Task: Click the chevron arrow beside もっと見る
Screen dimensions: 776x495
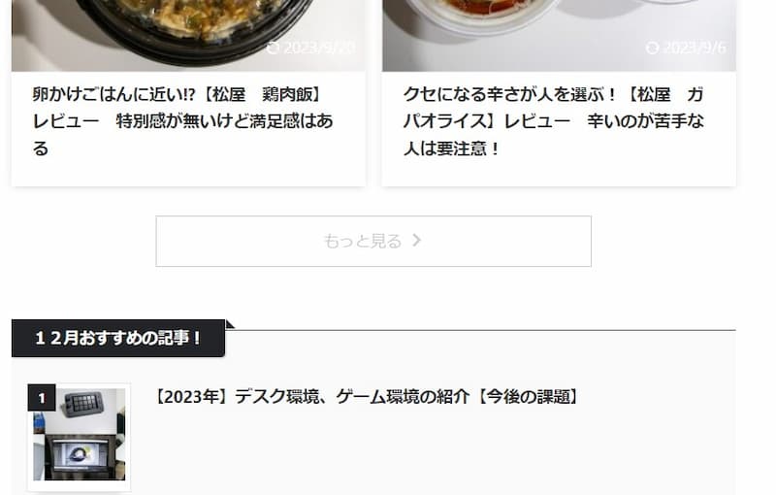Action: coord(417,240)
